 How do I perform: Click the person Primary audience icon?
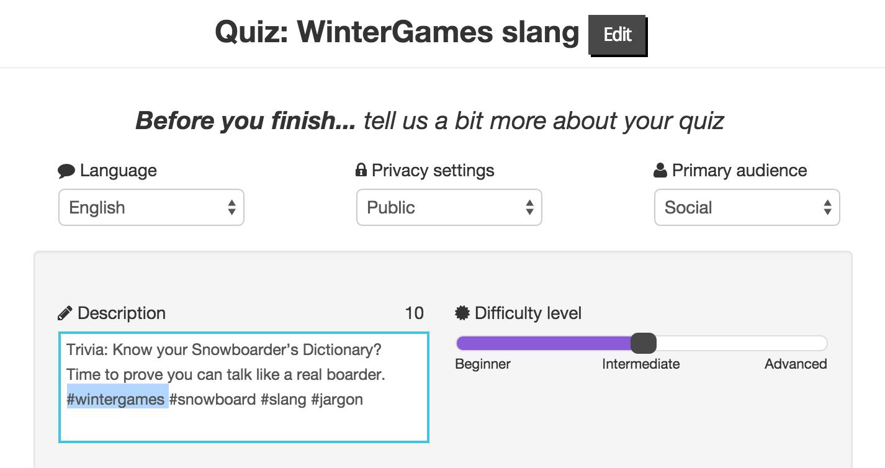pyautogui.click(x=660, y=171)
